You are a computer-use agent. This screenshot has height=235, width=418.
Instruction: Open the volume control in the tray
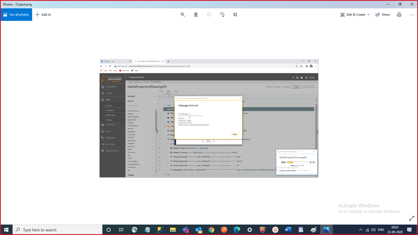[x=373, y=230]
